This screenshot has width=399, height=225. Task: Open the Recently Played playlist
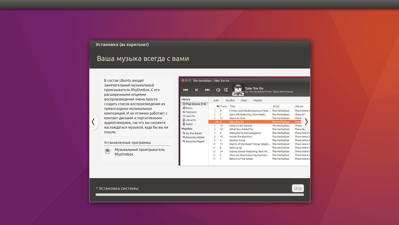(x=194, y=142)
